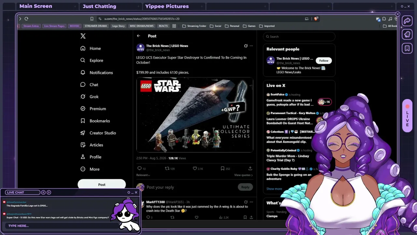View analytics showing 2.2K on MarkYT1300 reply
The height and width of the screenshot is (235, 417).
[224, 217]
